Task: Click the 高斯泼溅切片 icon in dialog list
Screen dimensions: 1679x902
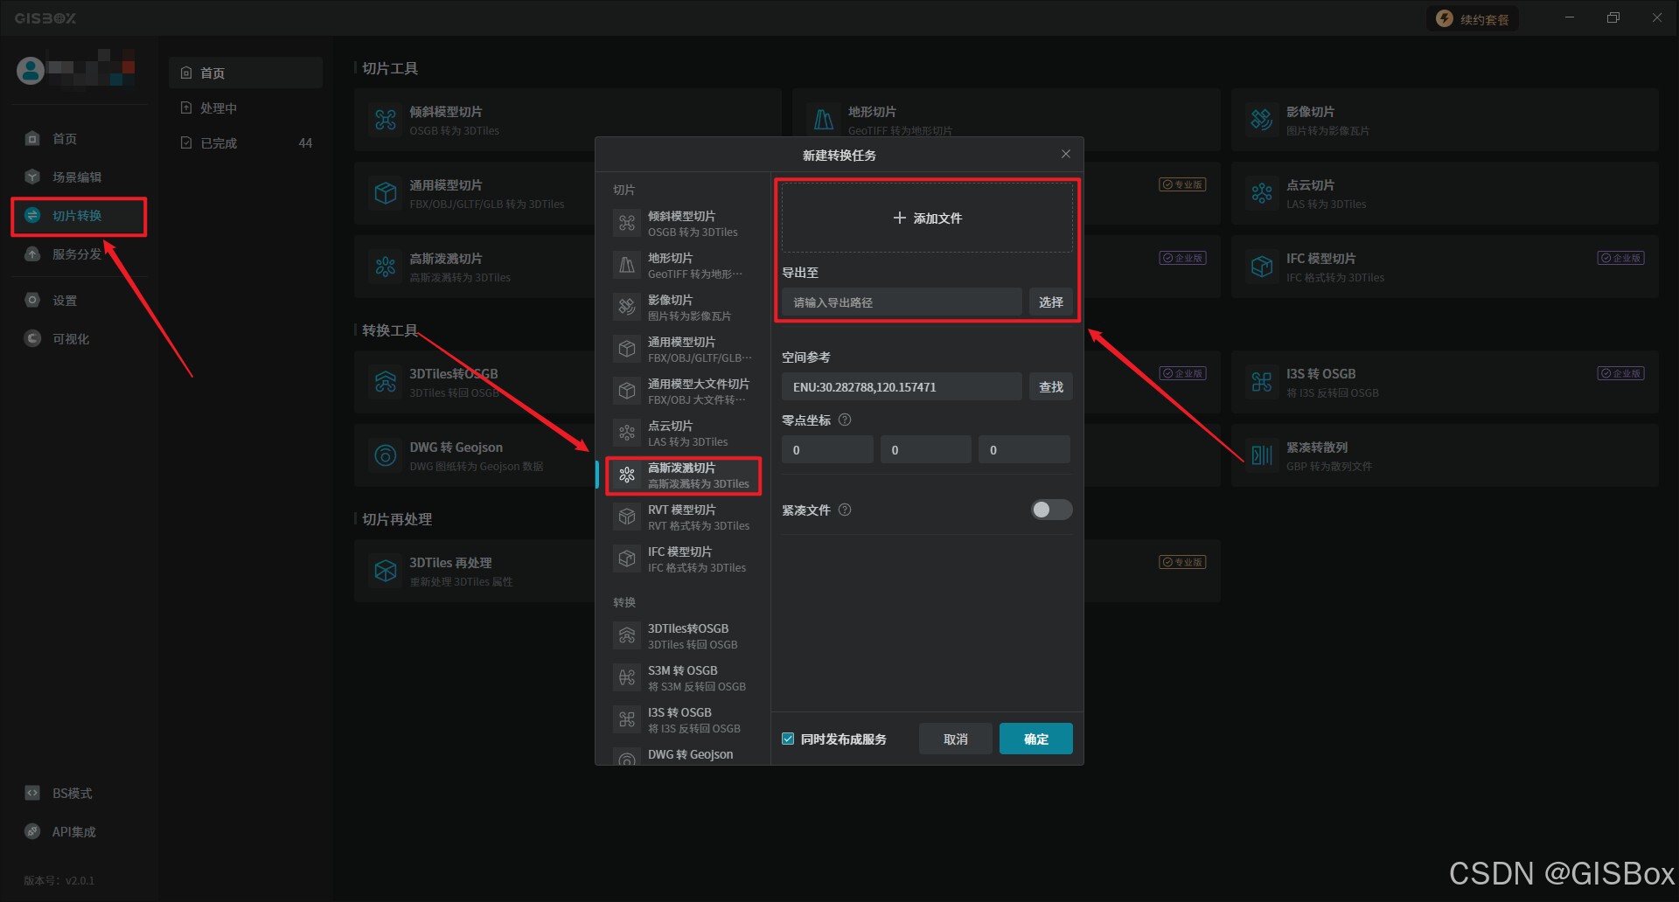Action: [627, 475]
